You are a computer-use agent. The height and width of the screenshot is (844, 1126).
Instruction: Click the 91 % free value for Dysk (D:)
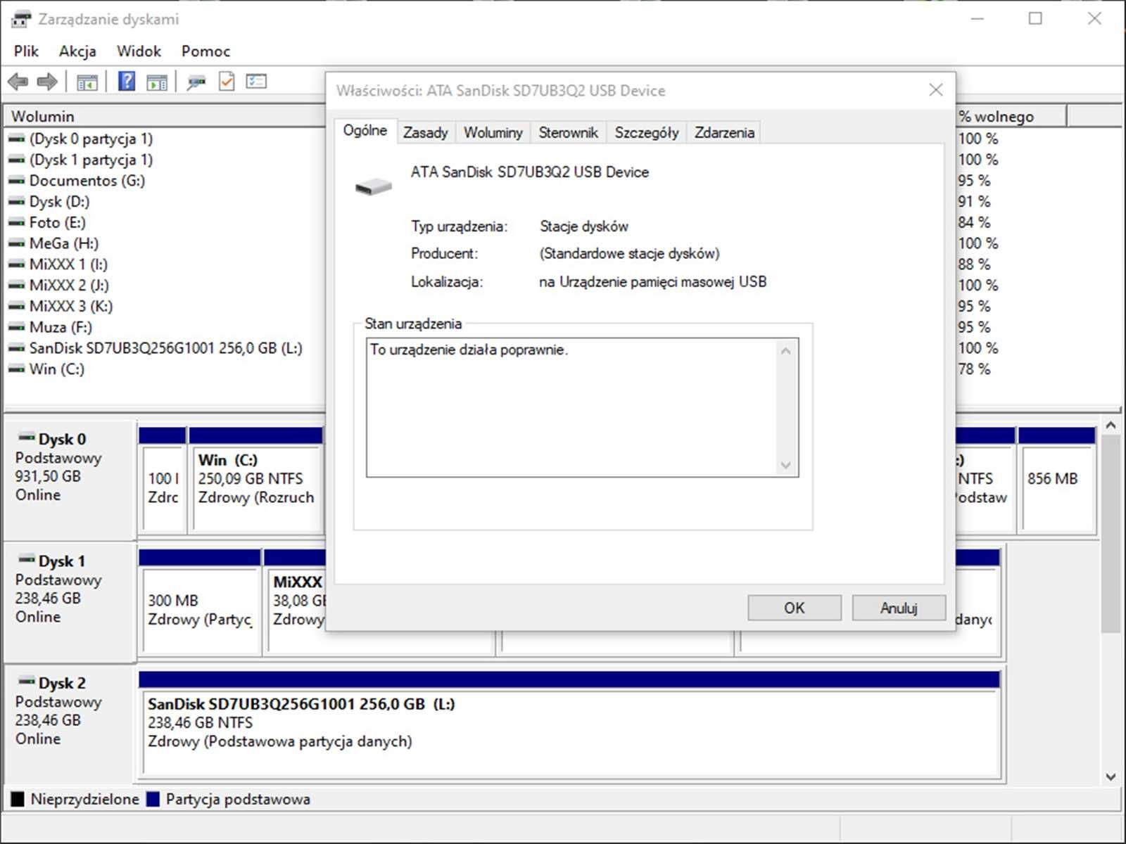[974, 202]
